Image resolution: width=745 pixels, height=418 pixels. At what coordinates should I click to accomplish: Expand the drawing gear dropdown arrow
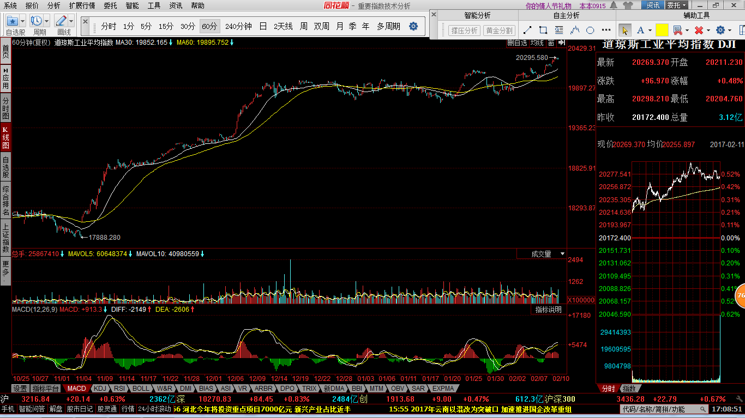point(730,31)
